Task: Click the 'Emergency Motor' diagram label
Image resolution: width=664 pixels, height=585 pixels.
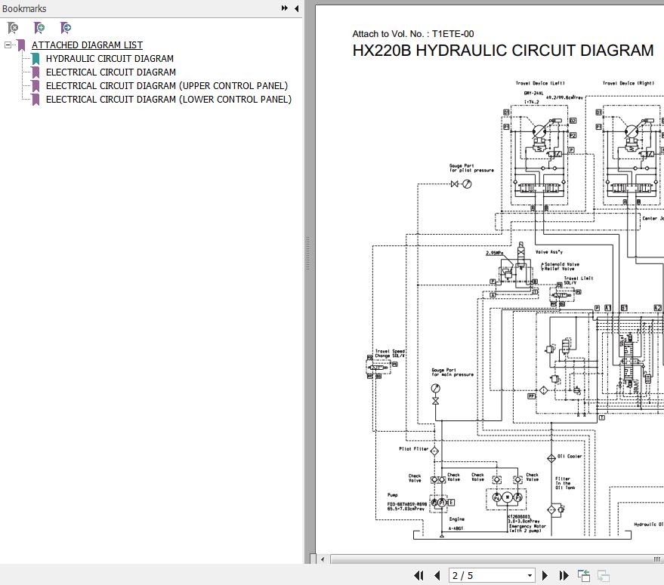Action: pos(527,526)
